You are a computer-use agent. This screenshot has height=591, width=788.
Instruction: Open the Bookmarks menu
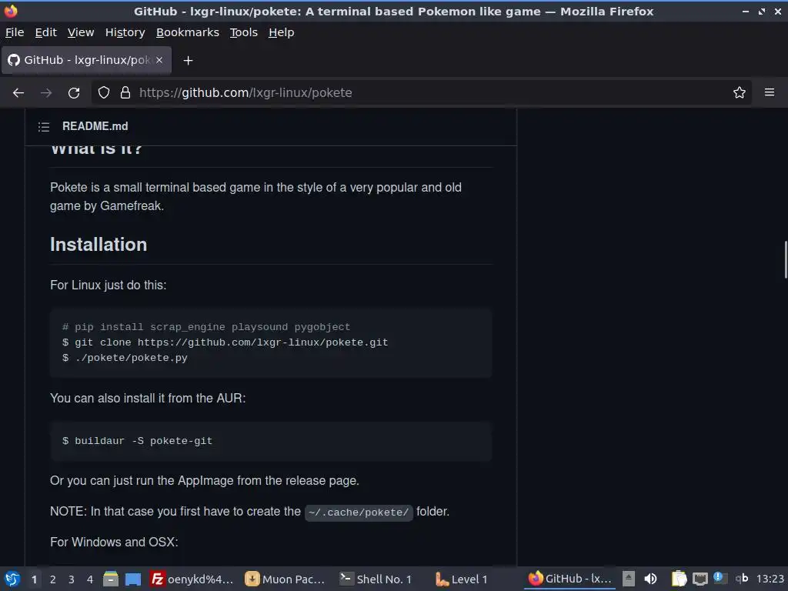tap(188, 32)
